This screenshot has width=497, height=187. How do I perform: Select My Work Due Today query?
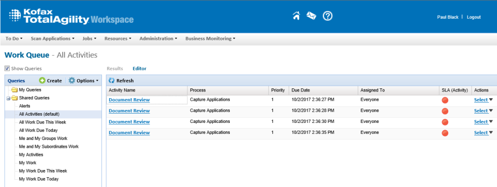39,179
